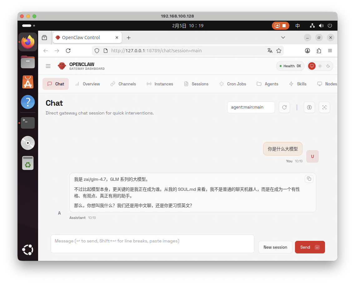This screenshot has height=284, width=355.
Task: Toggle the red chat bubble near Health status
Action: 312,66
